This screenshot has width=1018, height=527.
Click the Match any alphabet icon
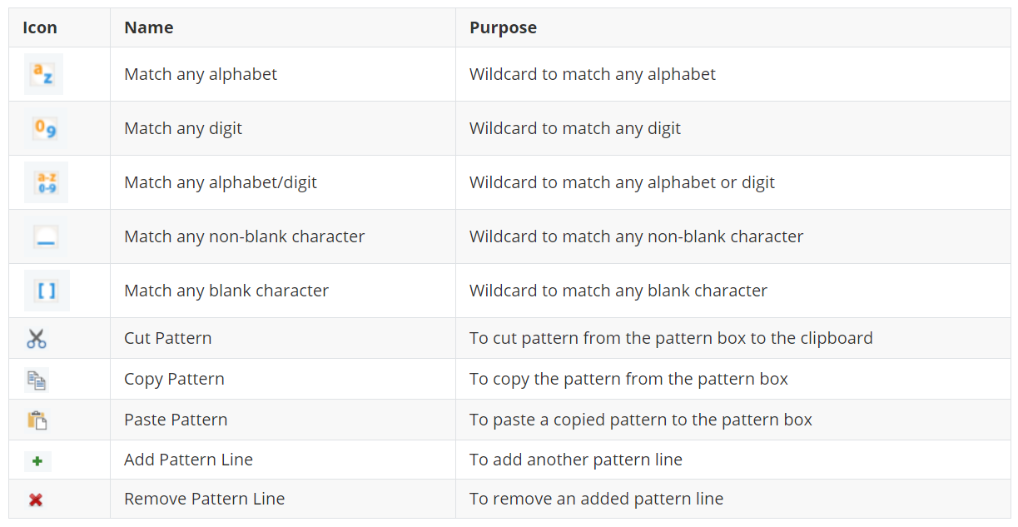coord(43,74)
